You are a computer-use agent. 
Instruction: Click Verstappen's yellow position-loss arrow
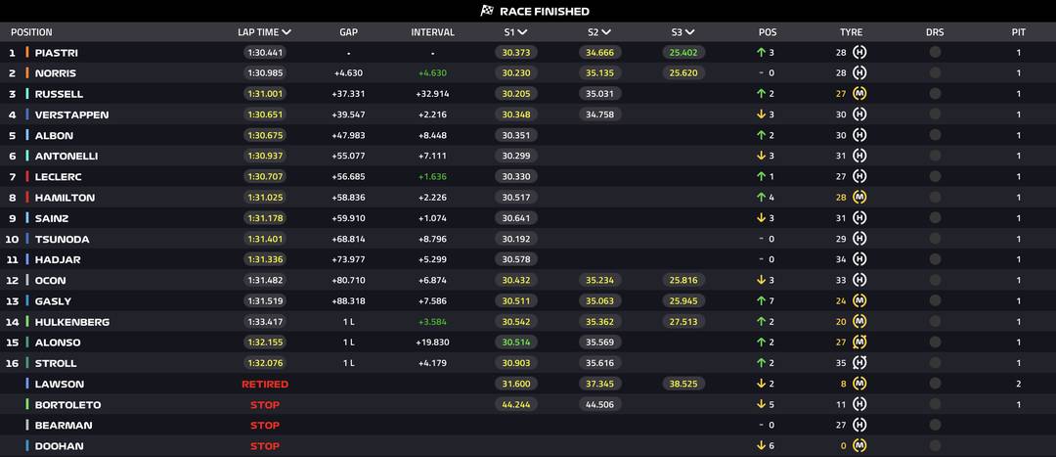(761, 114)
